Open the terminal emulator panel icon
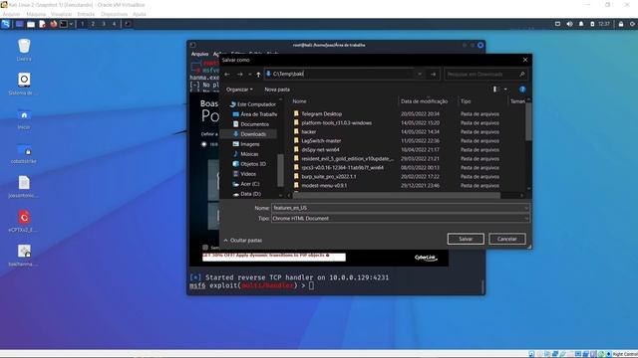The image size is (638, 358). point(64,24)
